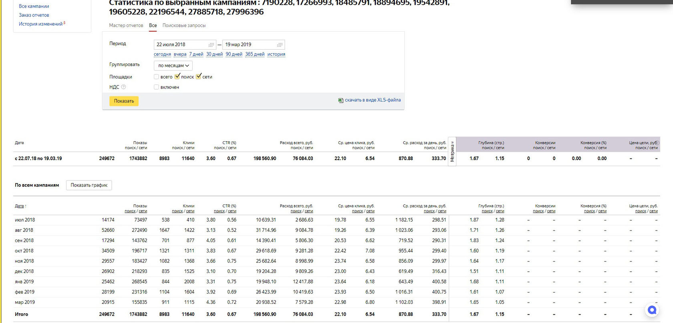673x323 pixels.
Task: Click start date field 22 июля 2018
Action: pyautogui.click(x=185, y=45)
